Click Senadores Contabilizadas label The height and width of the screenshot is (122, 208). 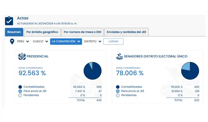131,87
